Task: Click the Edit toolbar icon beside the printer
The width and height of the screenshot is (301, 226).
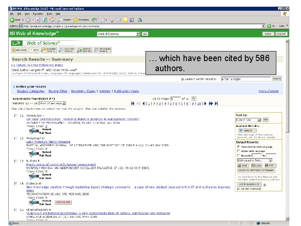Action: (x=118, y=20)
